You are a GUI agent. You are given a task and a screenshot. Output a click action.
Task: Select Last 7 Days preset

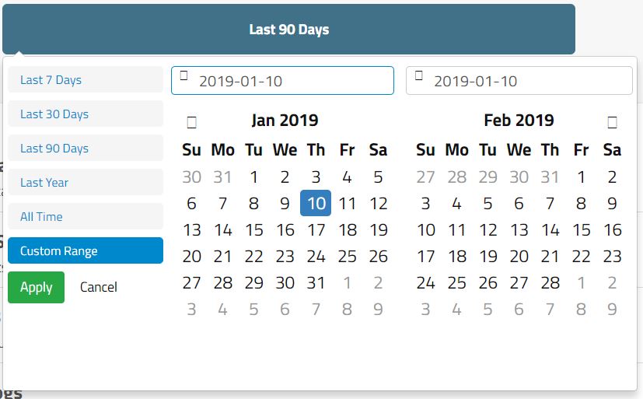click(x=86, y=80)
